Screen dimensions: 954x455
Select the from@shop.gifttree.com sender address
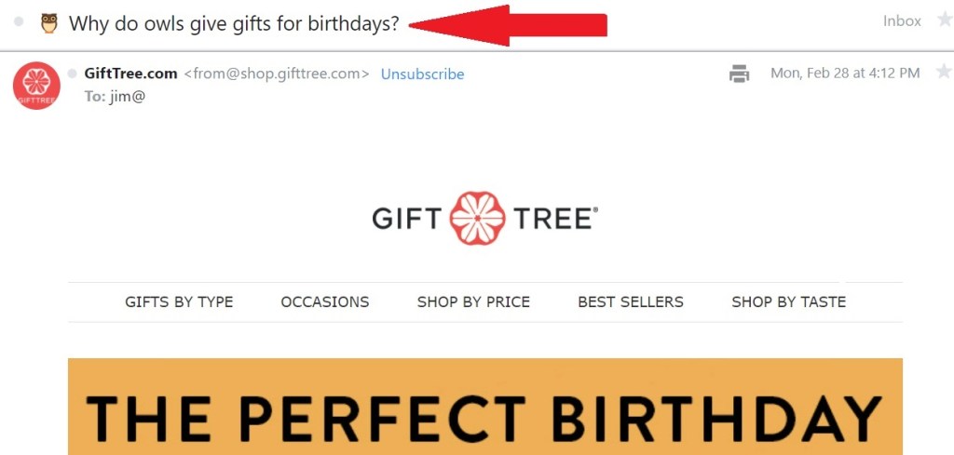tap(276, 74)
